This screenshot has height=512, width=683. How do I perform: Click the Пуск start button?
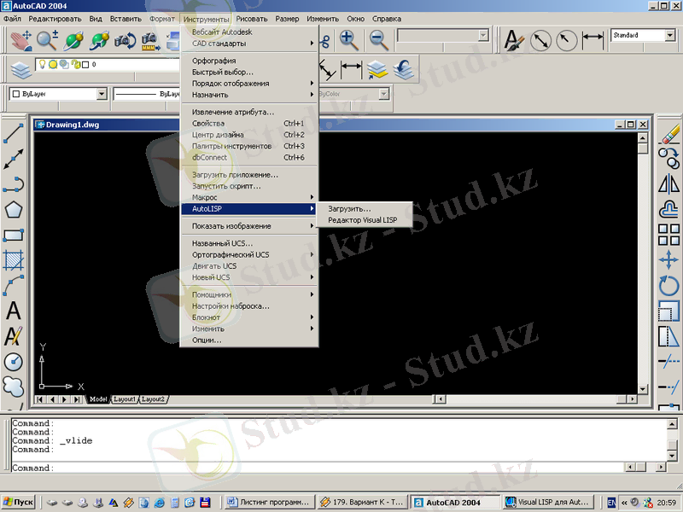click(18, 503)
